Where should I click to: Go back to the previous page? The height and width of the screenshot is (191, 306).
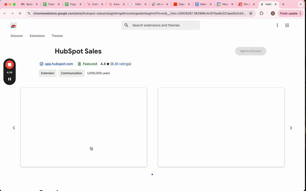tap(5, 14)
